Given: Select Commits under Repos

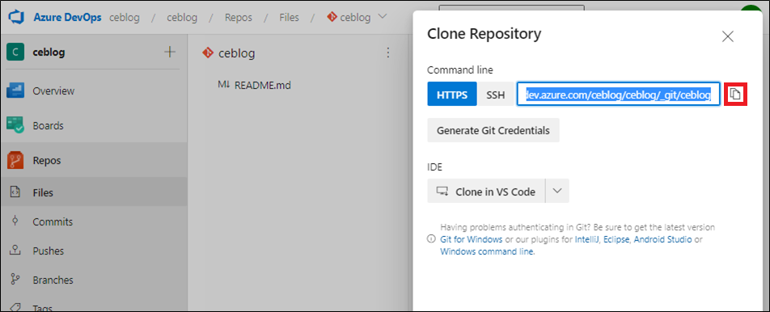Looking at the screenshot, I should [93, 221].
